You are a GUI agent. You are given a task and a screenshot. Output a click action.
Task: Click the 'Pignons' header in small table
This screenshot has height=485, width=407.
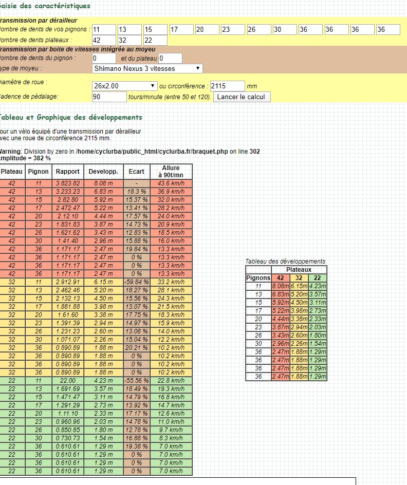(x=258, y=278)
